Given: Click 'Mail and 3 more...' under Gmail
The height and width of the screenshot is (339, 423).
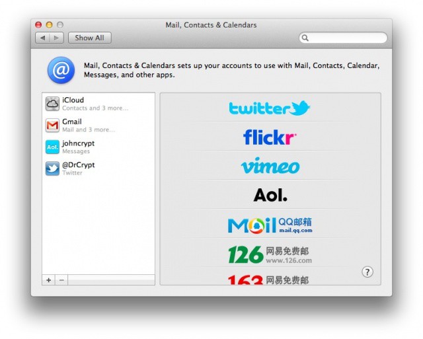Looking at the screenshot, I should 89,130.
